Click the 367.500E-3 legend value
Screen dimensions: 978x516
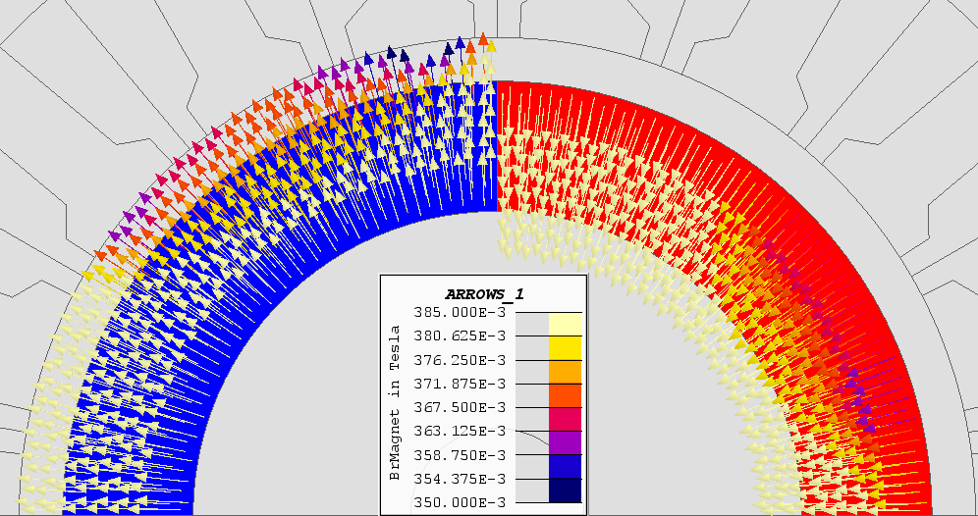(x=461, y=407)
